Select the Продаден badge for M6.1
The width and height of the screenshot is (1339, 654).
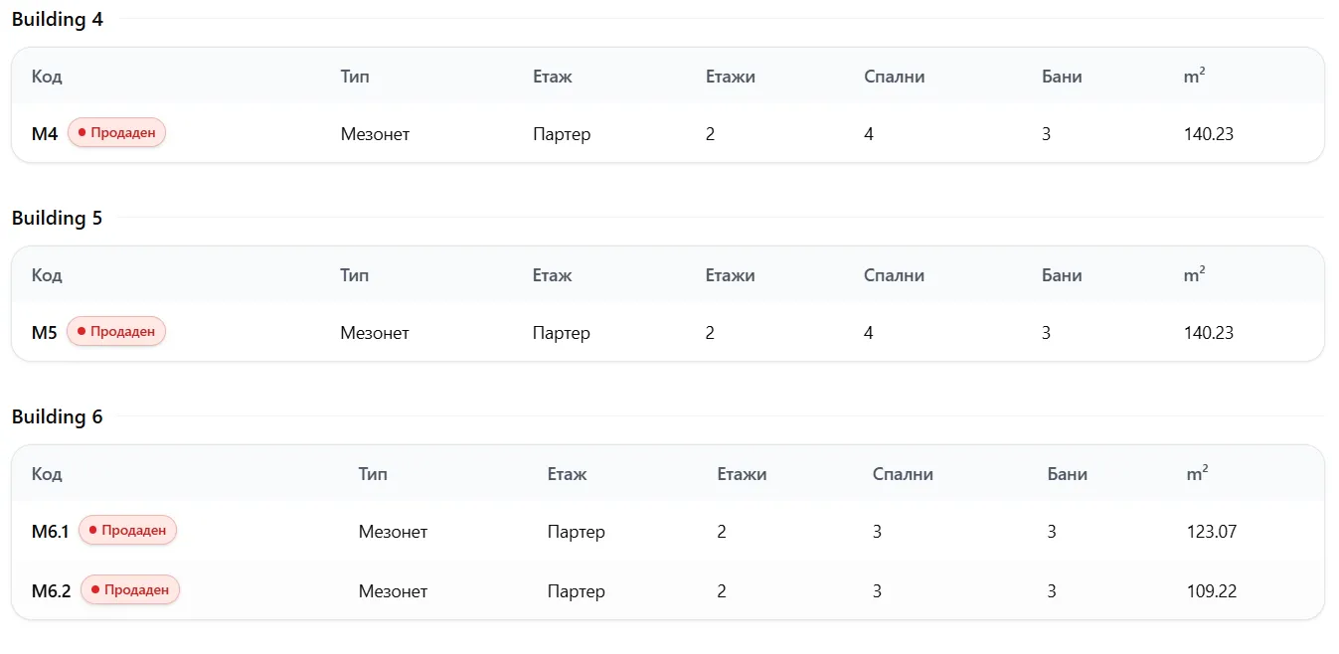coord(128,531)
